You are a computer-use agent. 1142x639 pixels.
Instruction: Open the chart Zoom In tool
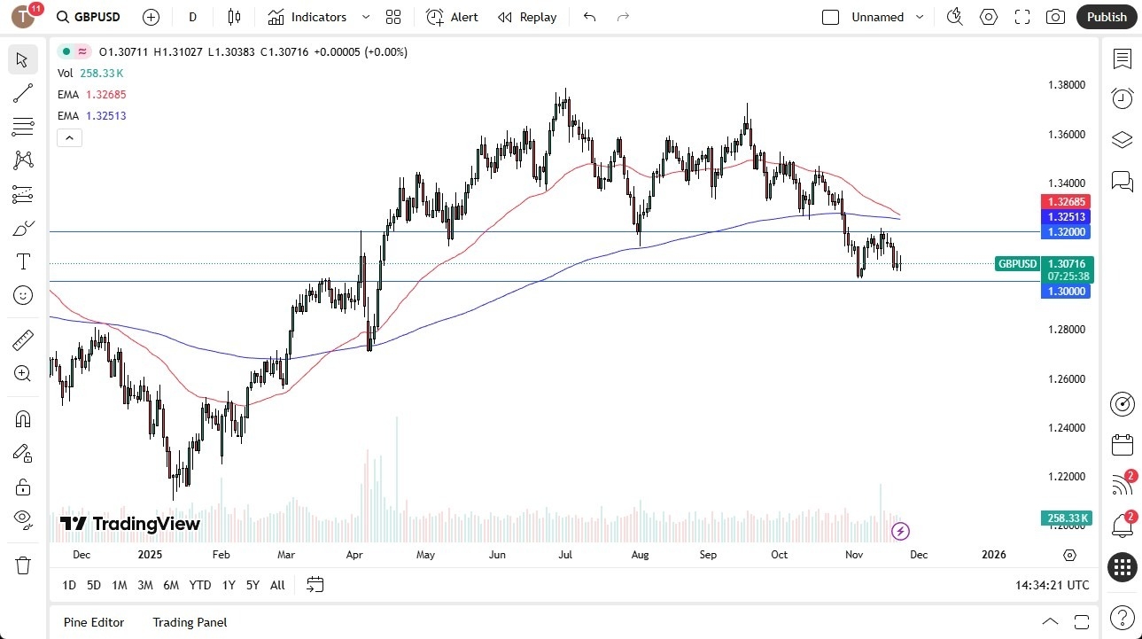tap(23, 373)
